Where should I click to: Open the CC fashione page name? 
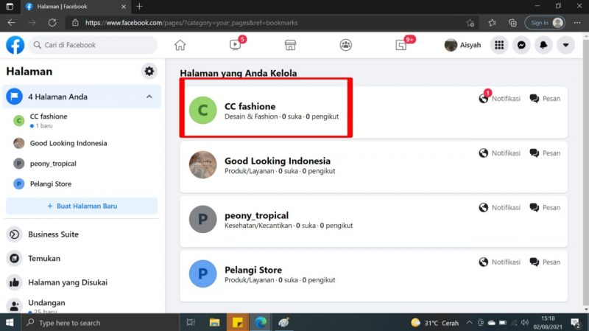250,106
